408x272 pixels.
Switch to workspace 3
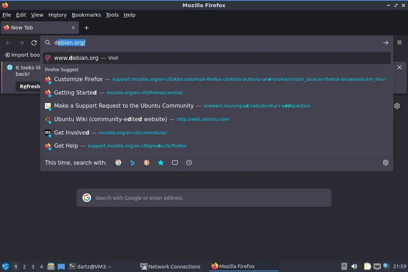tap(33, 267)
